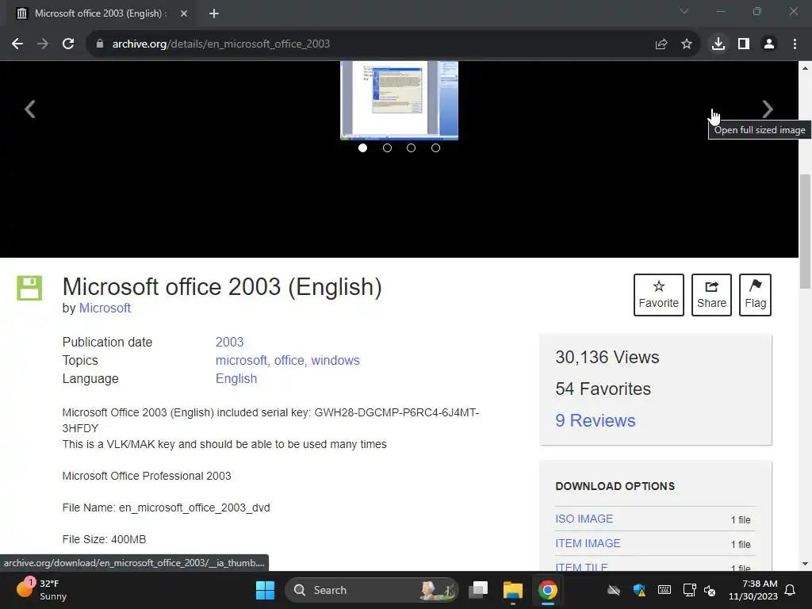Image resolution: width=812 pixels, height=609 pixels.
Task: Open the Chrome downloads panel
Action: point(718,44)
